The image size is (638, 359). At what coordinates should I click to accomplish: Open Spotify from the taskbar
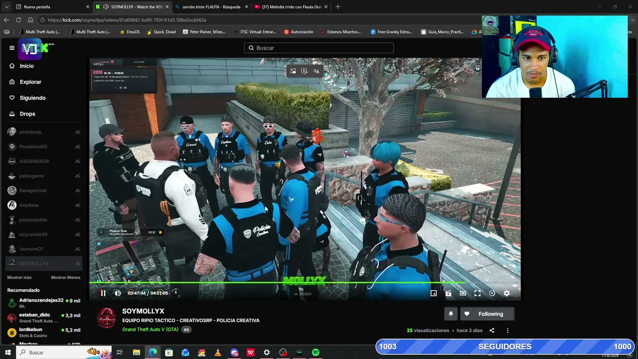coord(316,353)
